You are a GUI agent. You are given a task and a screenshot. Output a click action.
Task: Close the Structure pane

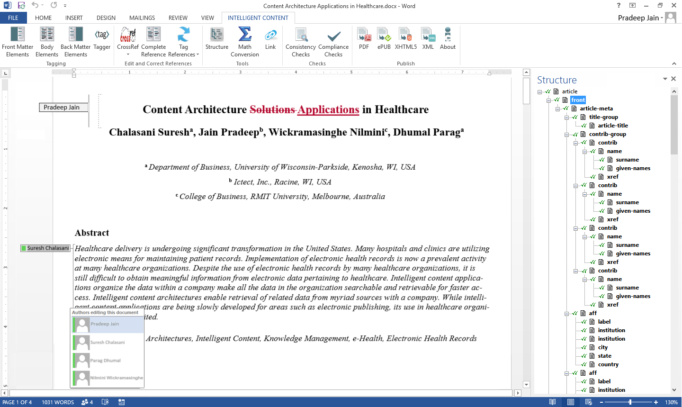point(673,79)
